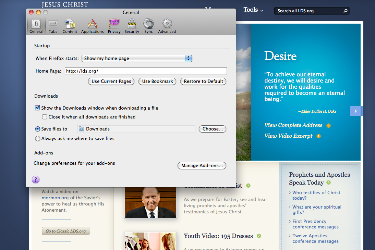Open the When Firefox starts dropdown
Viewport: 375px width, 250px height.
click(x=137, y=58)
